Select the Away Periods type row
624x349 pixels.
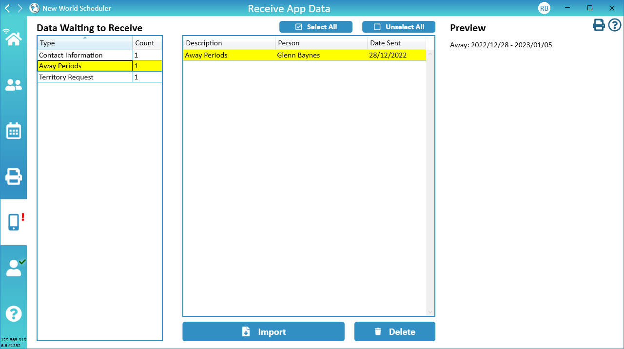tap(99, 66)
